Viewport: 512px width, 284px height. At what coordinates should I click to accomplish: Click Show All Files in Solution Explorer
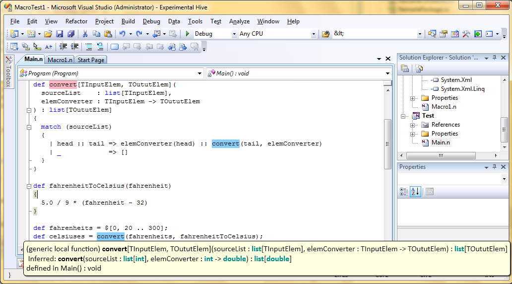click(419, 69)
